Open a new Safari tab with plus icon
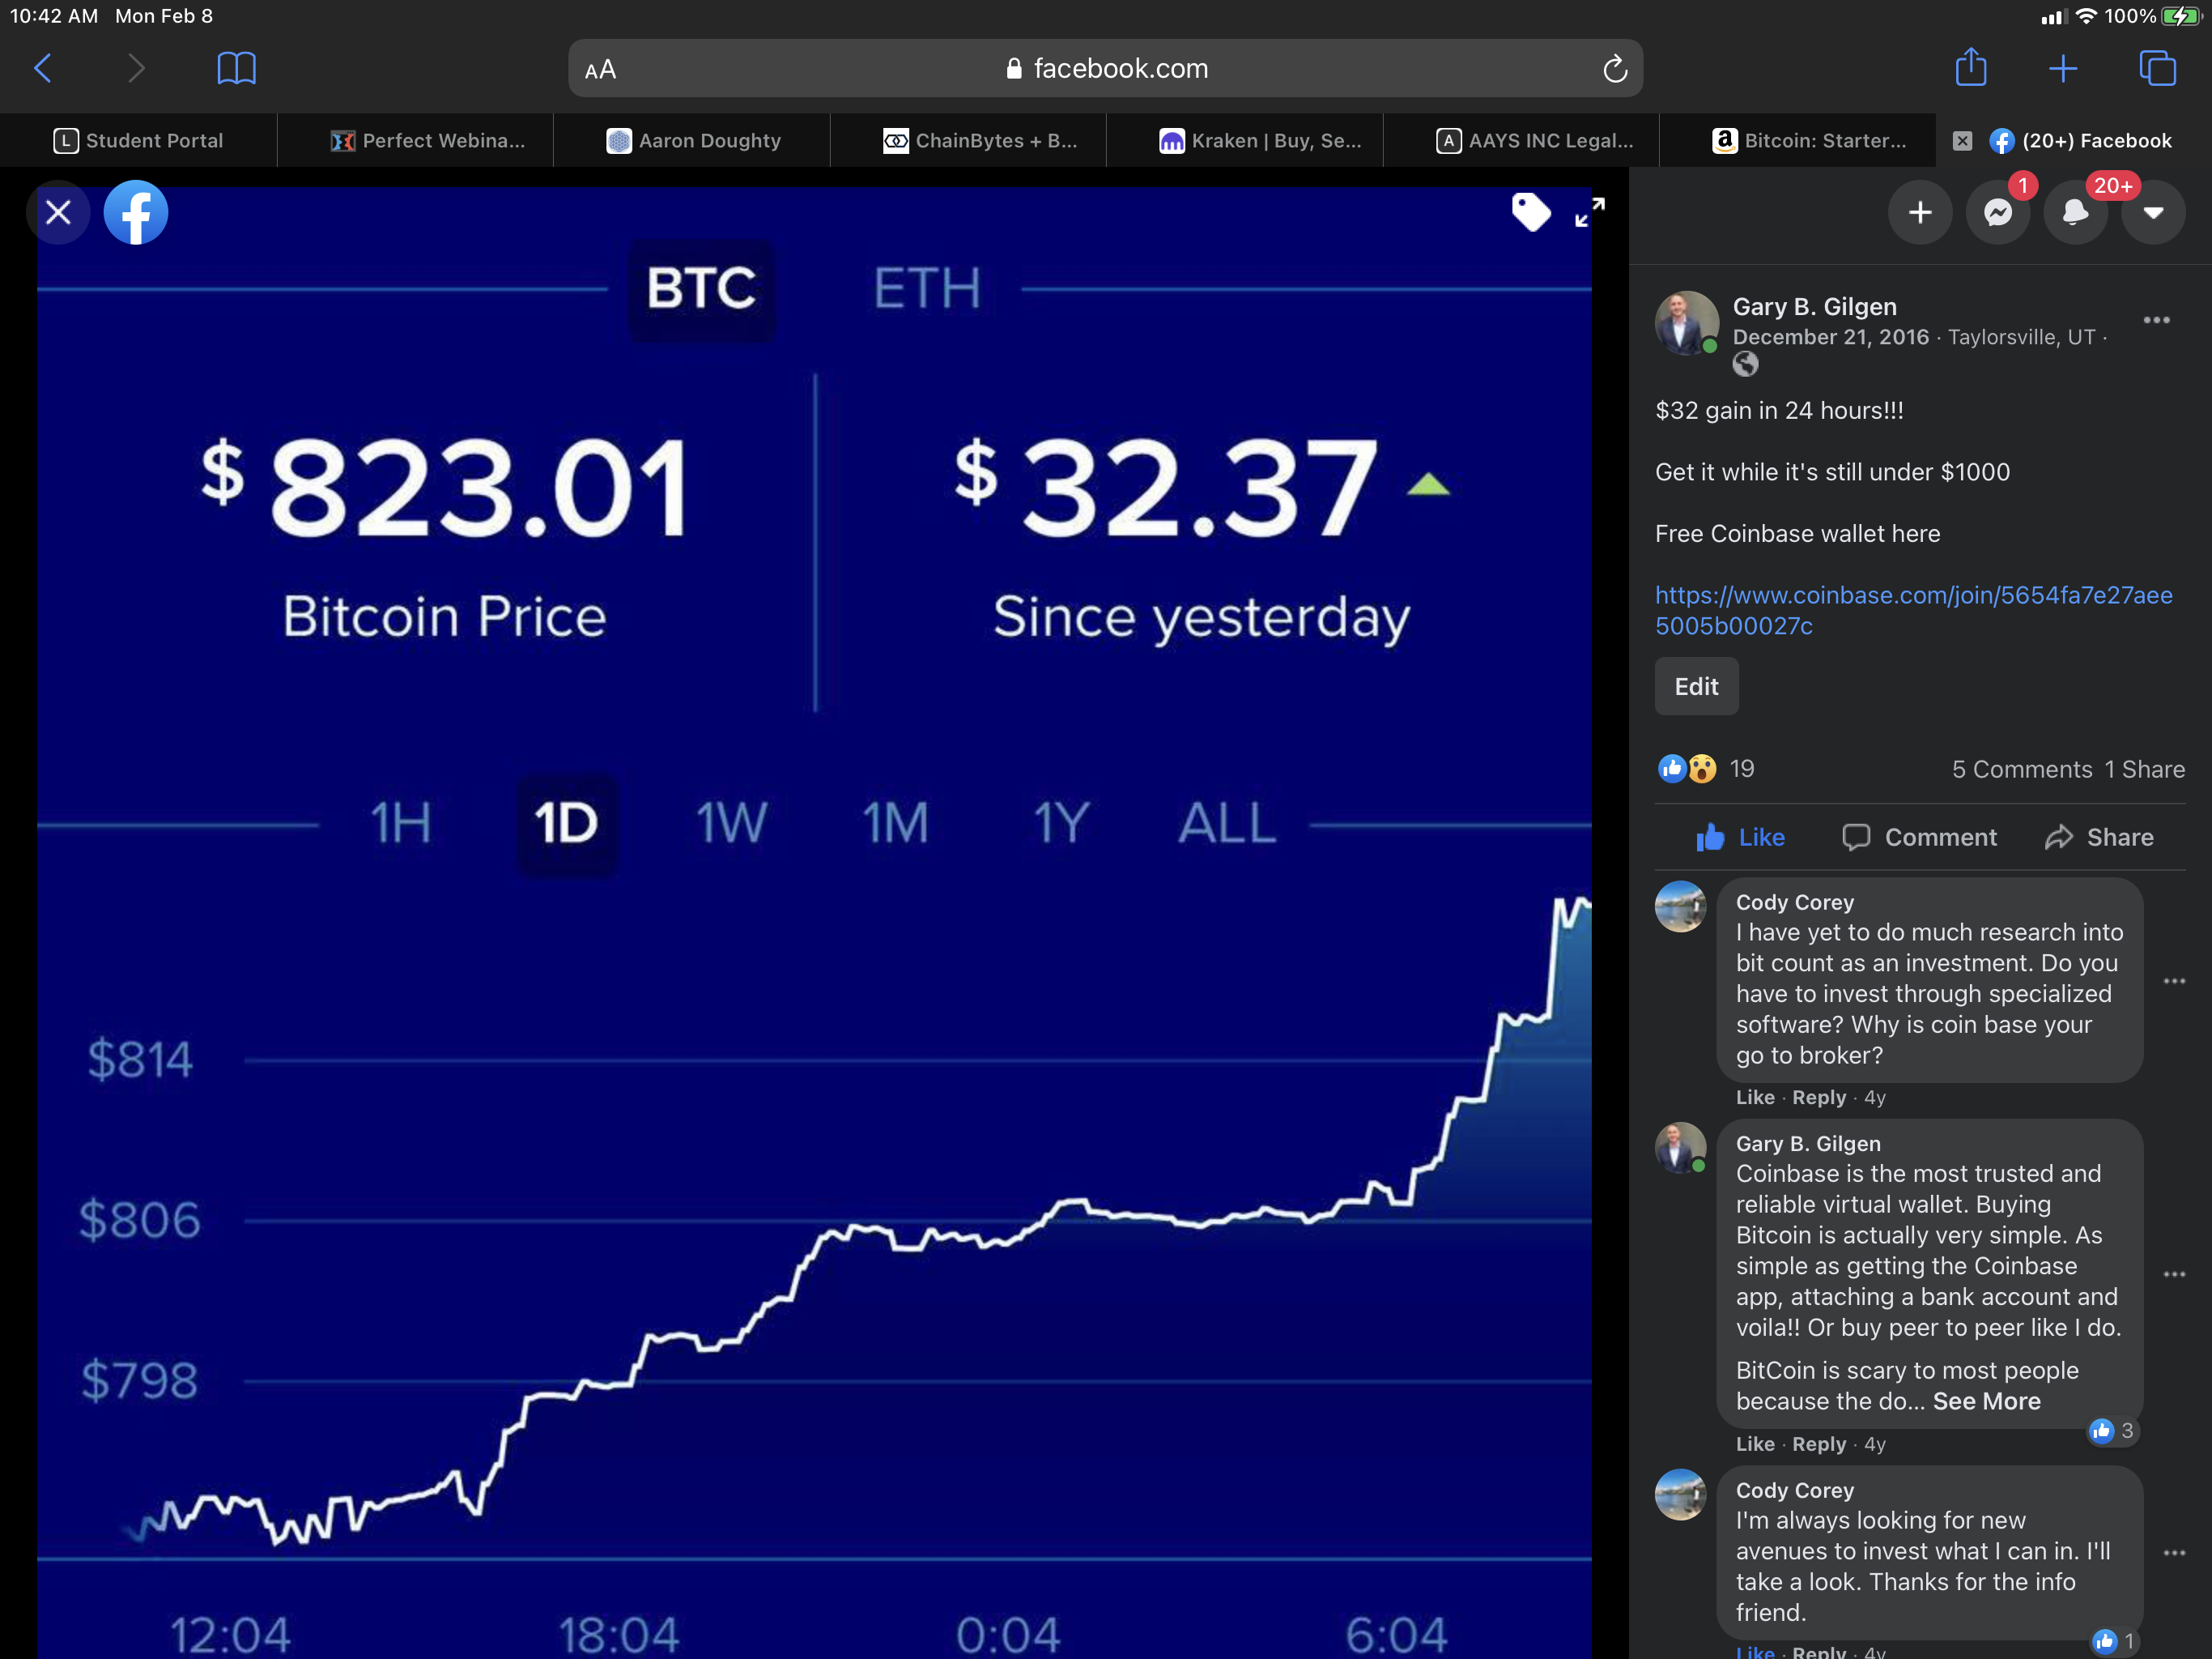Image resolution: width=2212 pixels, height=1659 pixels. coord(2064,68)
